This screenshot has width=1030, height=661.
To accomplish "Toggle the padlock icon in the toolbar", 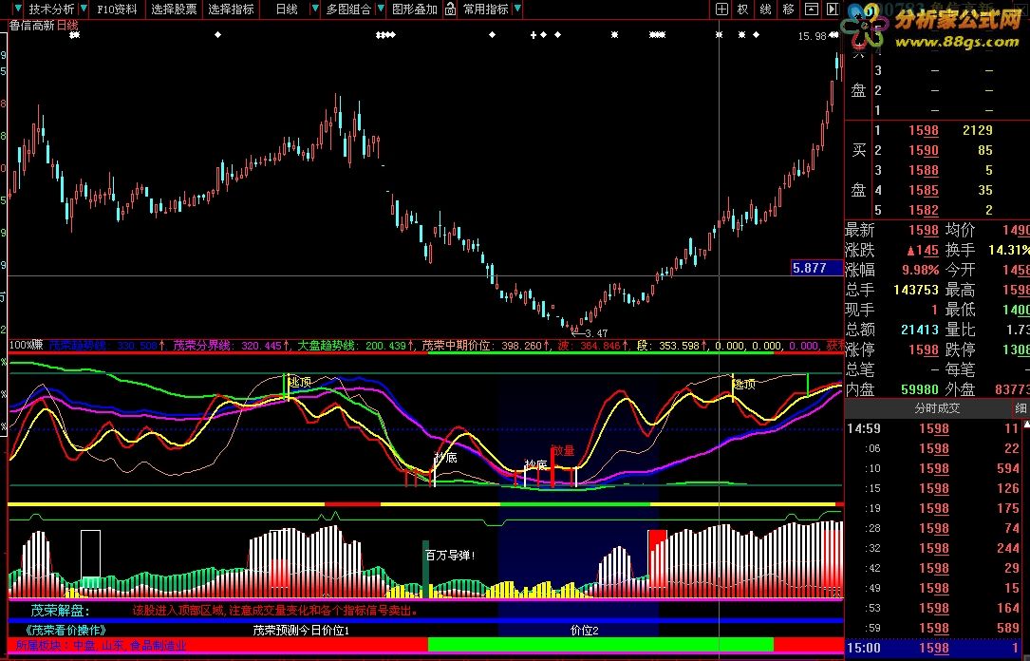I will click(450, 9).
